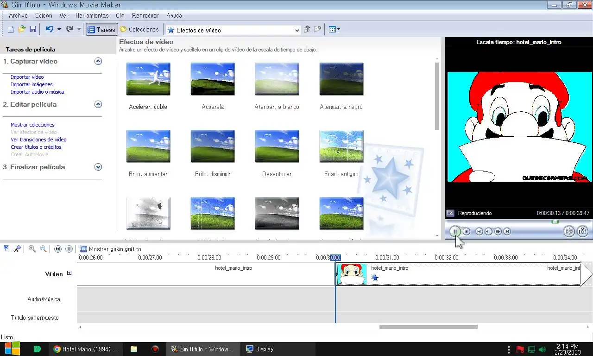Stop preview playback in the monitor

click(467, 231)
